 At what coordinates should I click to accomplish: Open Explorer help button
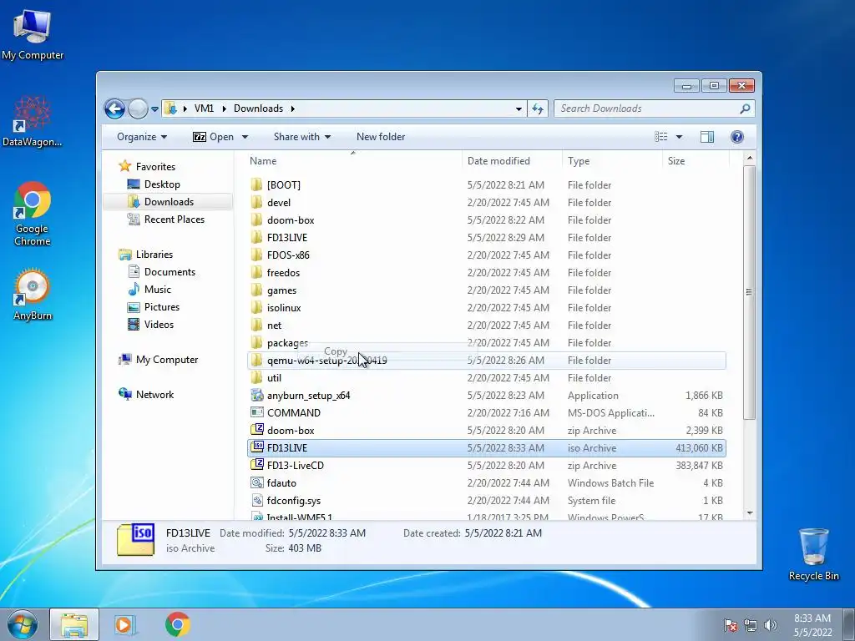[x=736, y=137]
